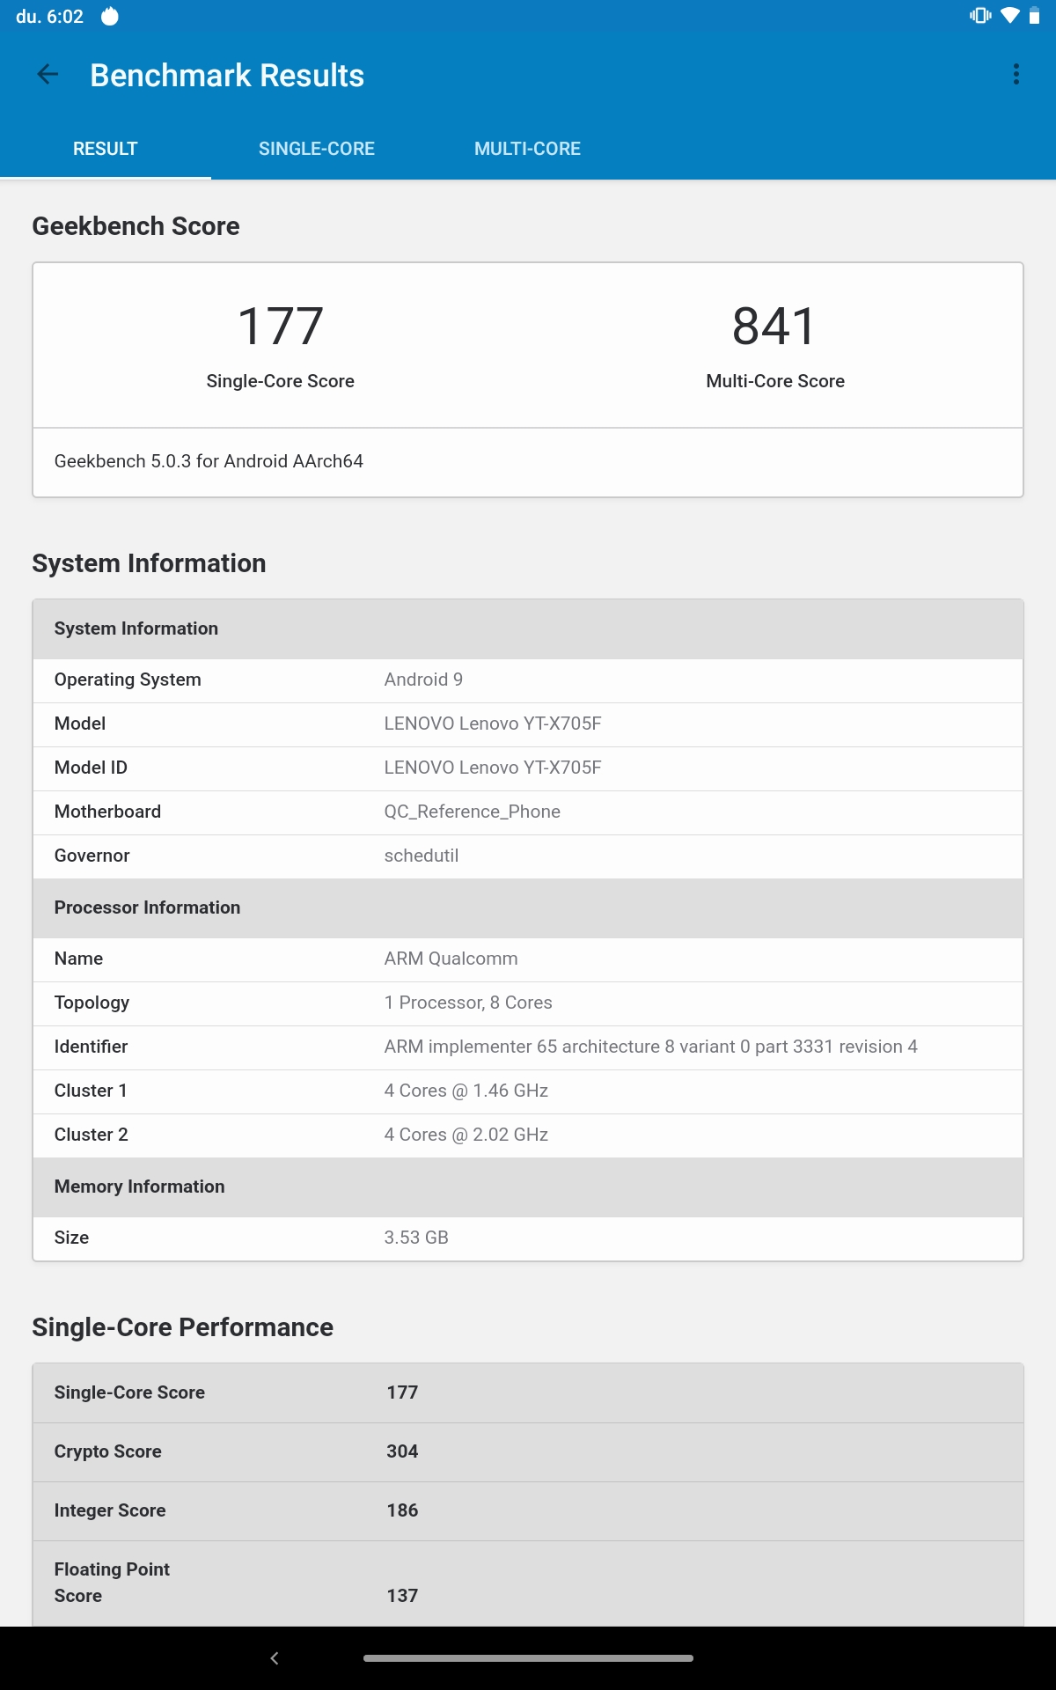Tap the QC_Reference_Phone motherboard value

[473, 812]
